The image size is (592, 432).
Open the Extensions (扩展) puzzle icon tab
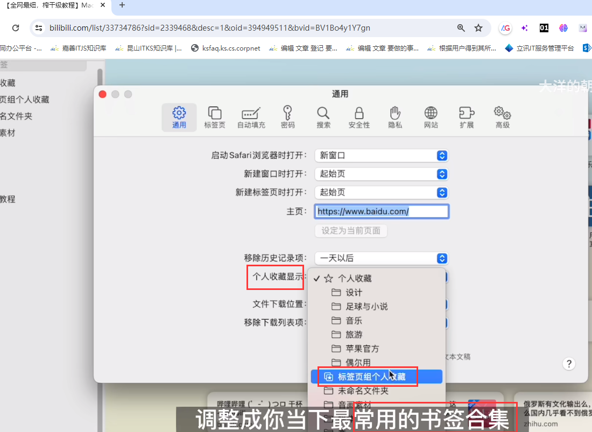click(x=467, y=117)
